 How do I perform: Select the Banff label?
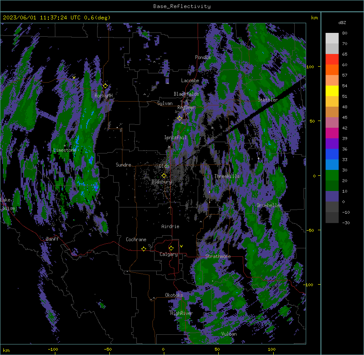point(52,239)
